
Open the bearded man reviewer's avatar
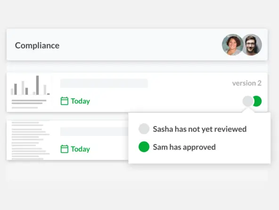(252, 45)
